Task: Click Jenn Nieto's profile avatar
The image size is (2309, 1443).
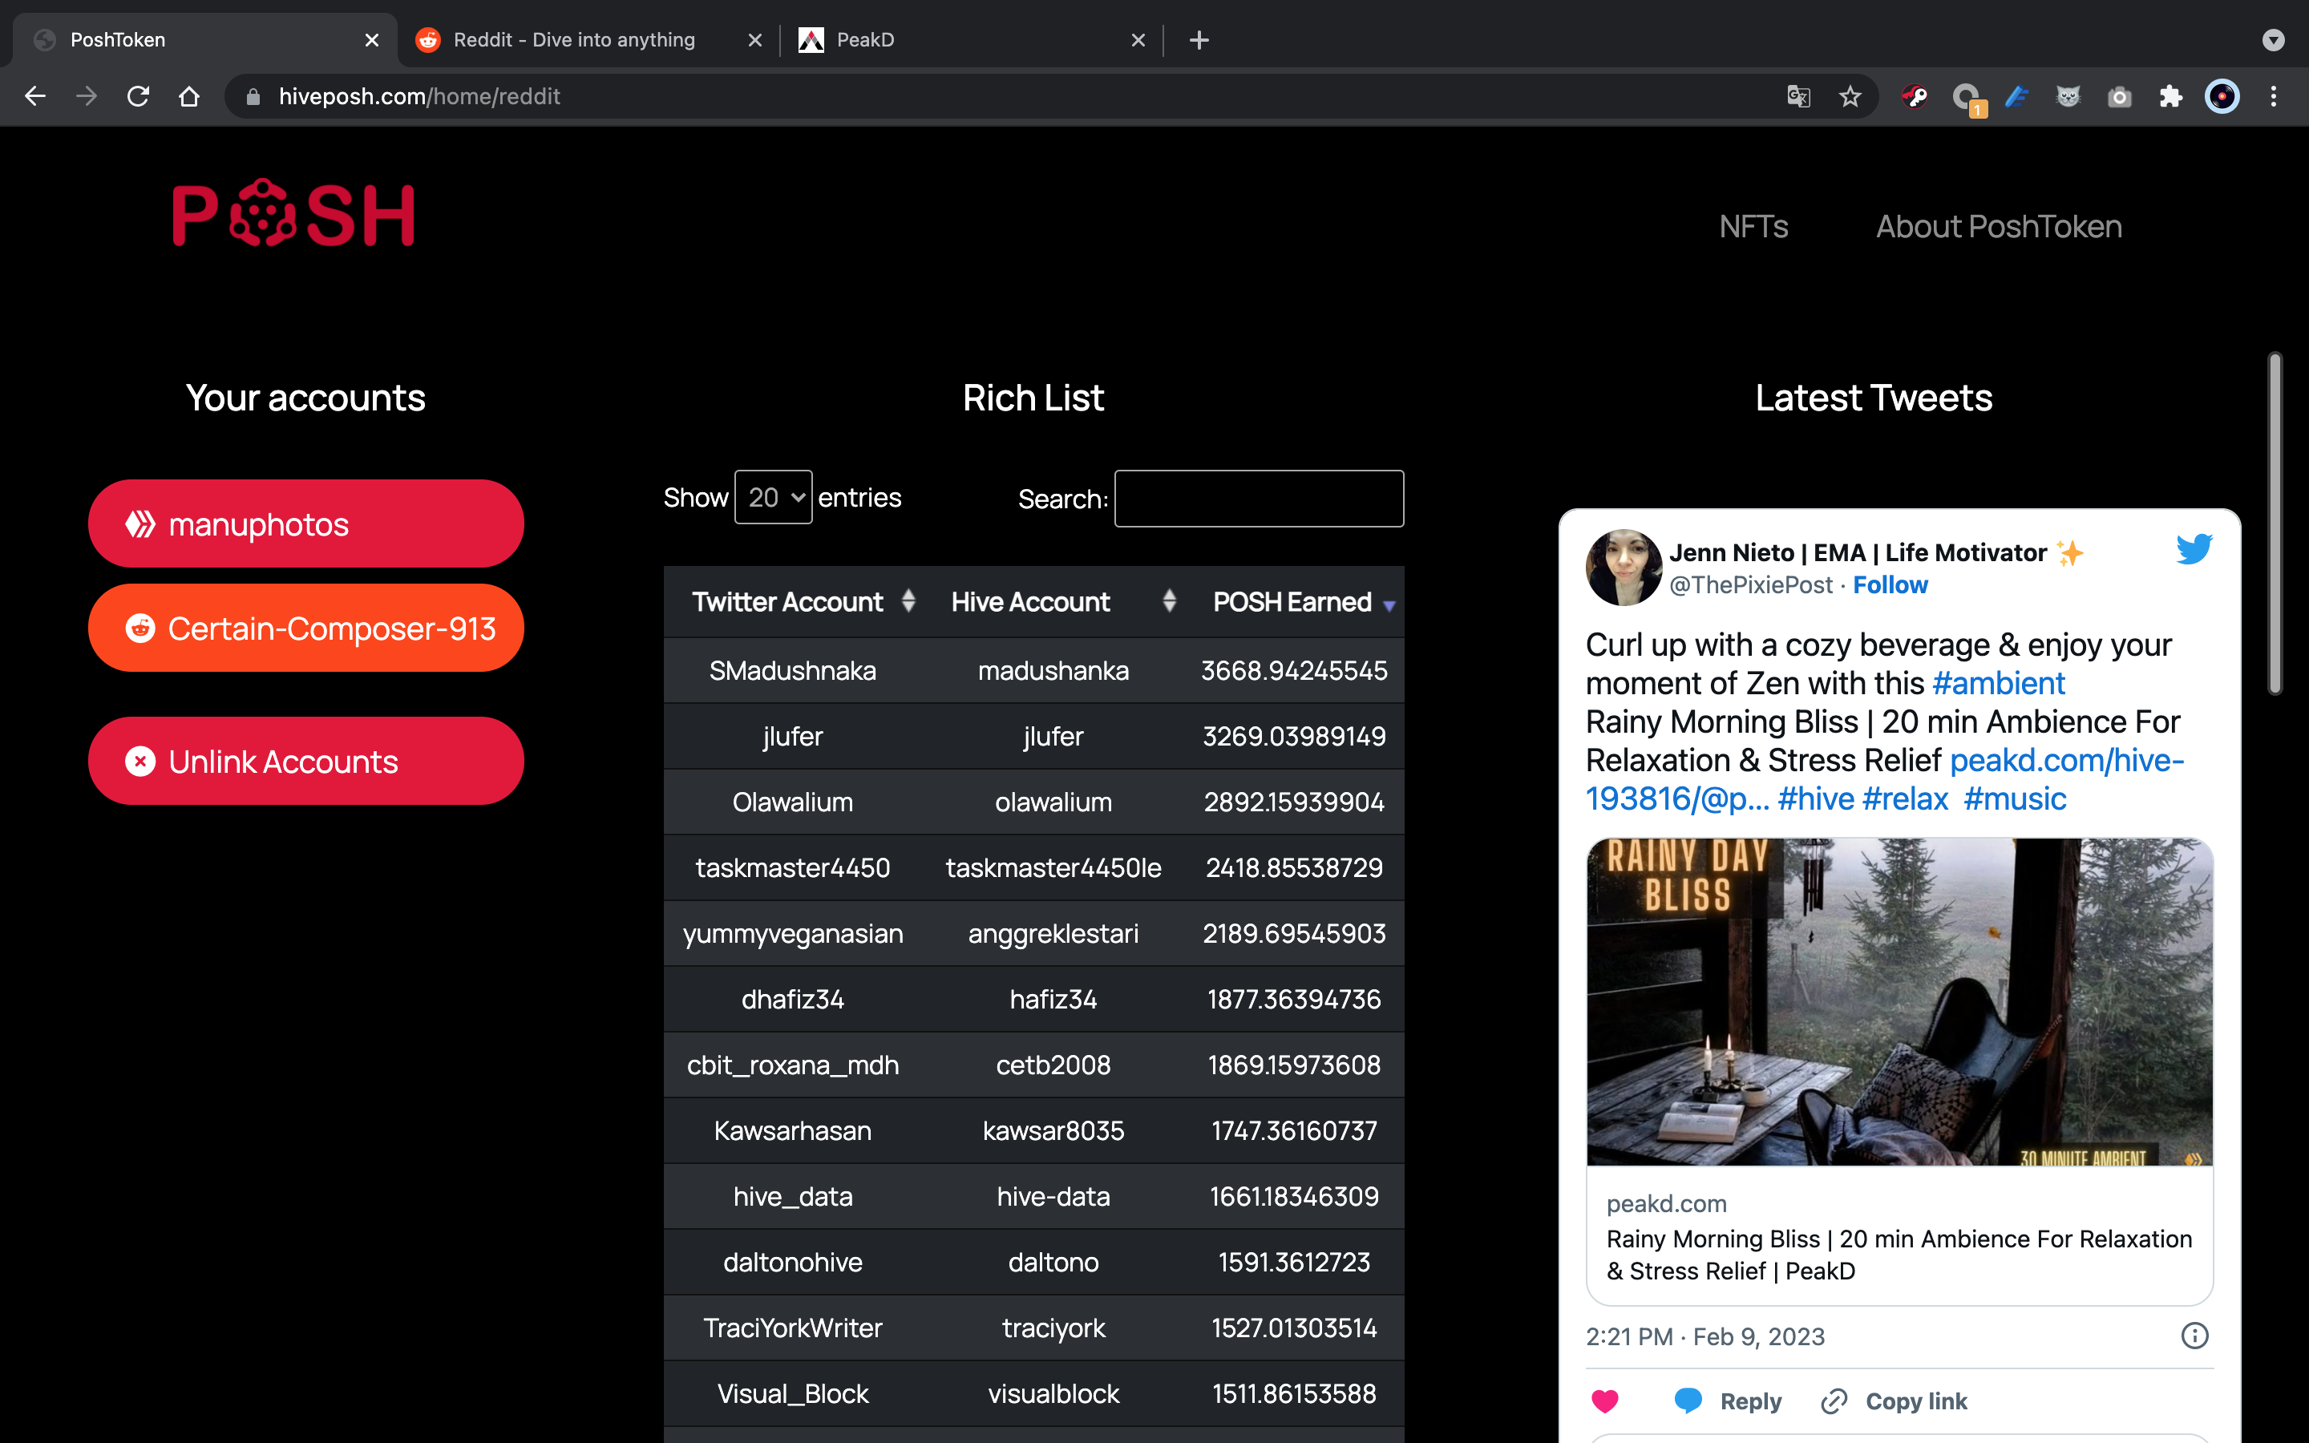Action: pos(1624,568)
